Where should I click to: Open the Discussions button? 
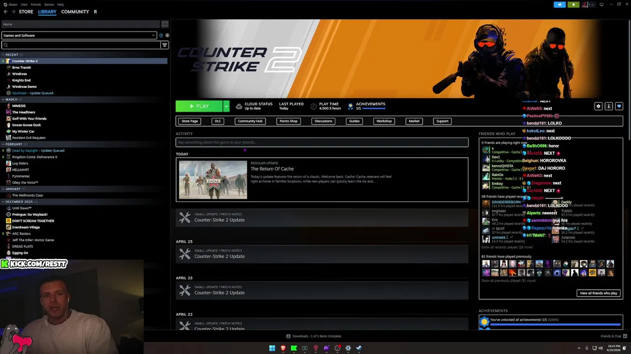323,121
